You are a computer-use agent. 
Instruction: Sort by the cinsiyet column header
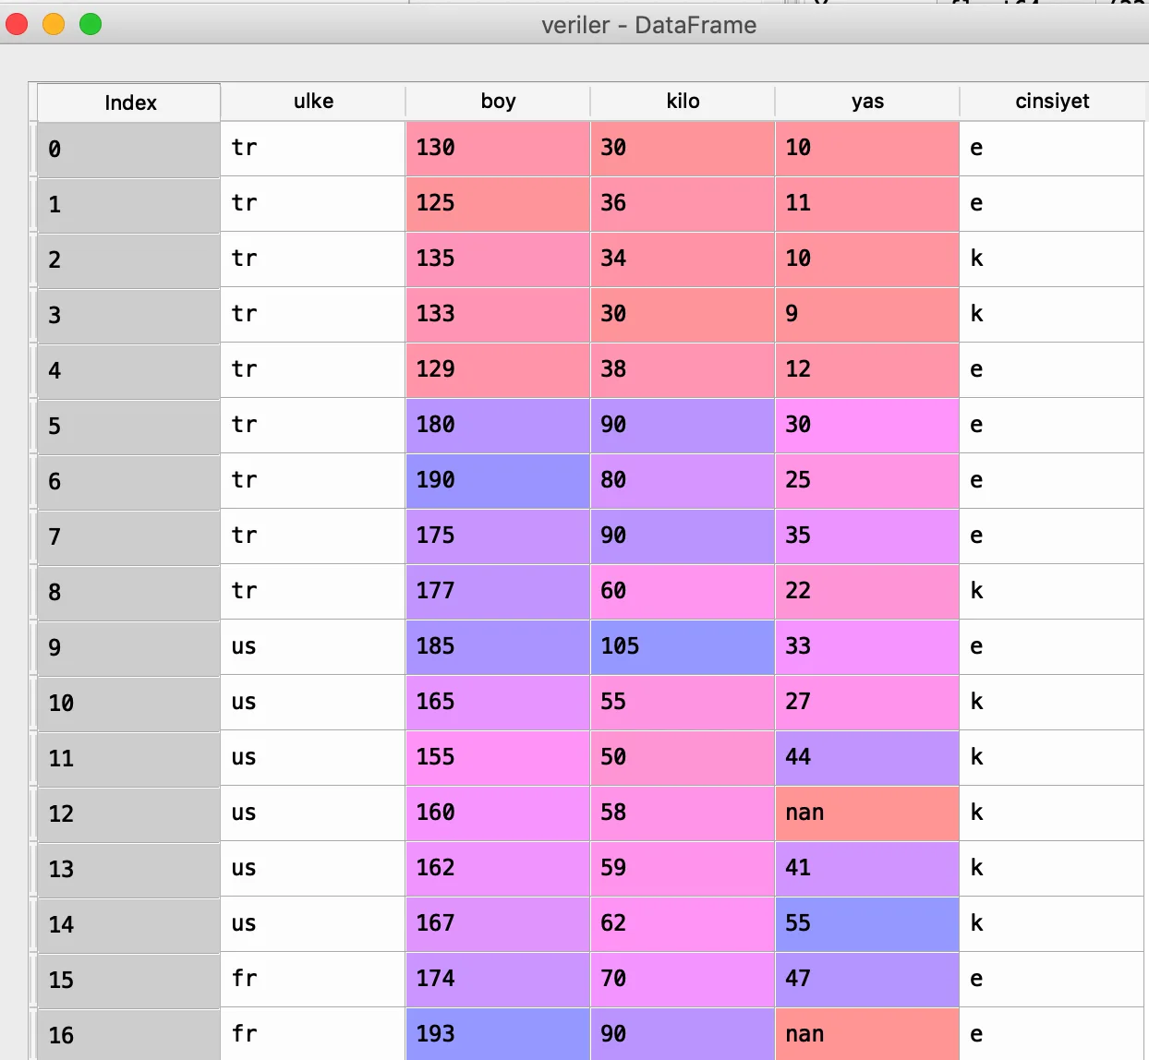click(x=1052, y=102)
